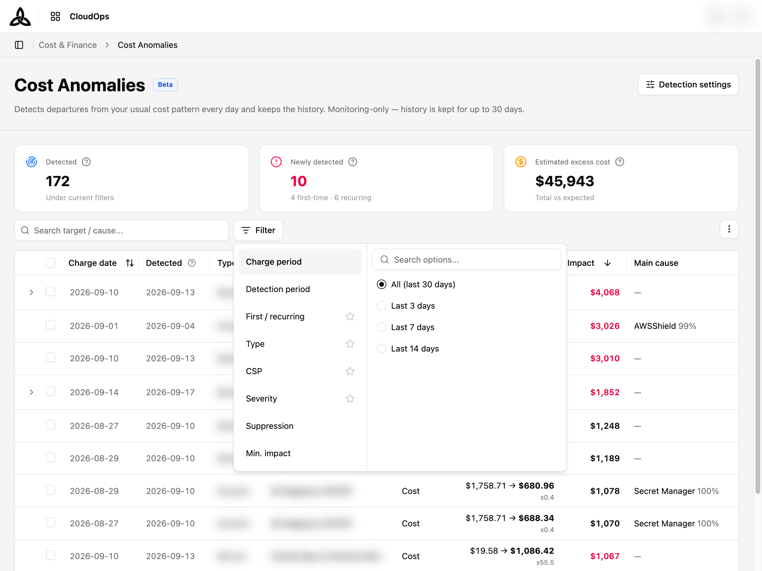Viewport: 762px width, 571px height.
Task: Check the select-all header checkbox
Action: coord(51,263)
